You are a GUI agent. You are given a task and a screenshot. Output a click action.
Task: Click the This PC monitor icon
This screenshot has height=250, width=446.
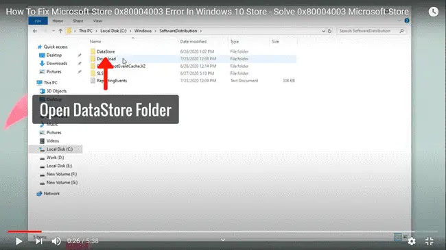(39, 83)
